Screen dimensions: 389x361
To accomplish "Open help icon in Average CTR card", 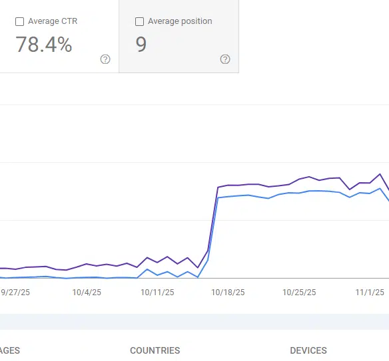I will (x=105, y=59).
